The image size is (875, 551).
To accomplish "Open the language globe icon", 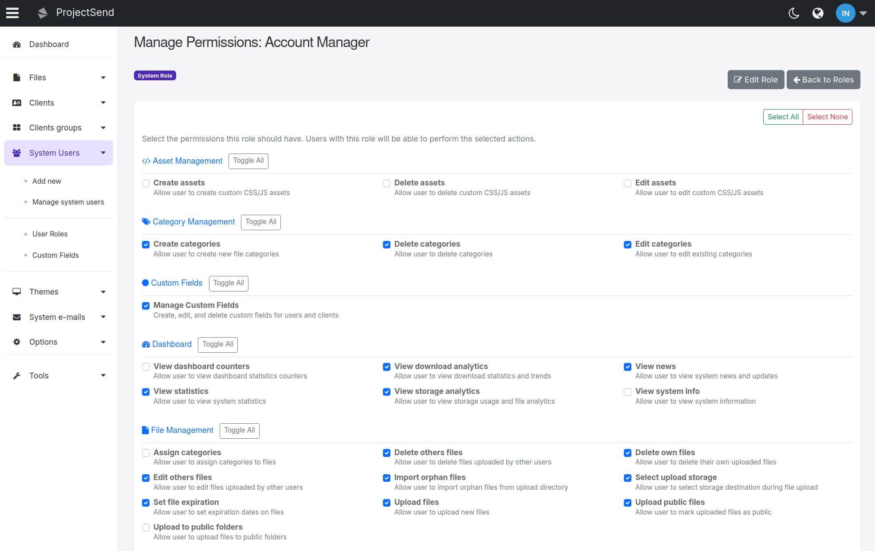I will (x=819, y=13).
